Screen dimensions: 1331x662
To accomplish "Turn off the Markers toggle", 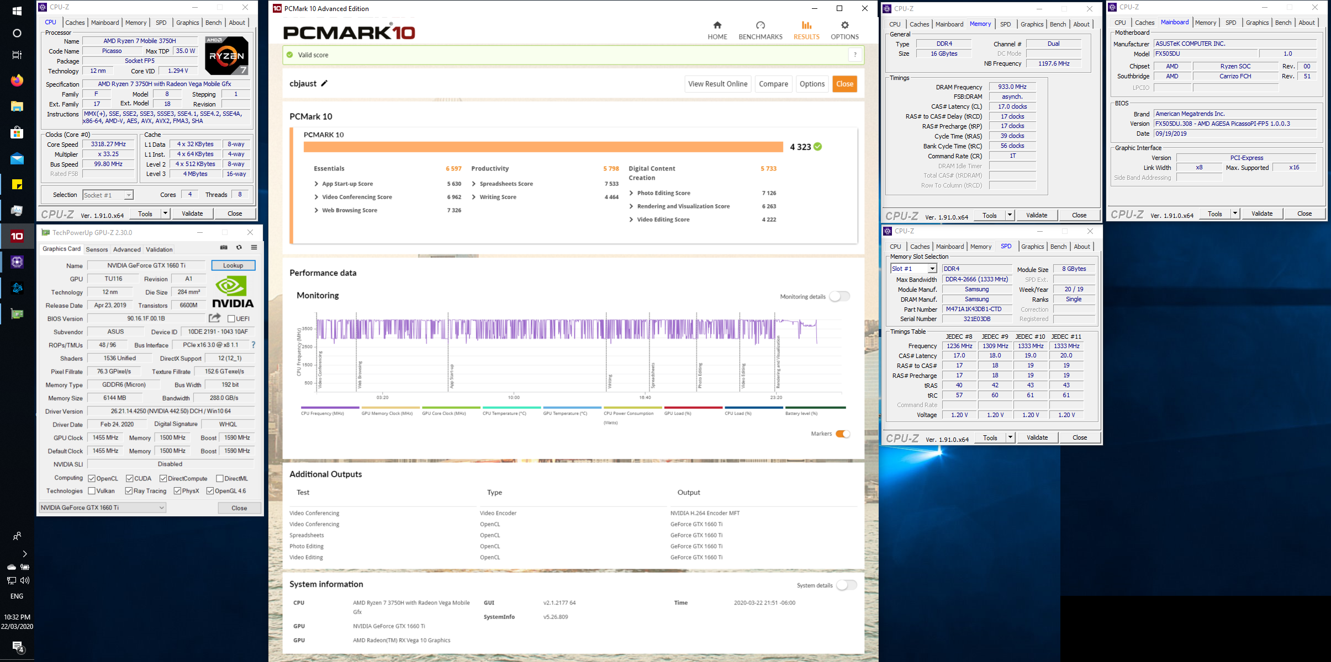I will 843,434.
